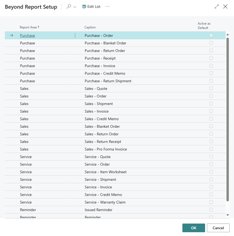Select the Sales - Pro Forma Invoice row
Viewport: 234px width, 236px height.
pyautogui.click(x=106, y=149)
